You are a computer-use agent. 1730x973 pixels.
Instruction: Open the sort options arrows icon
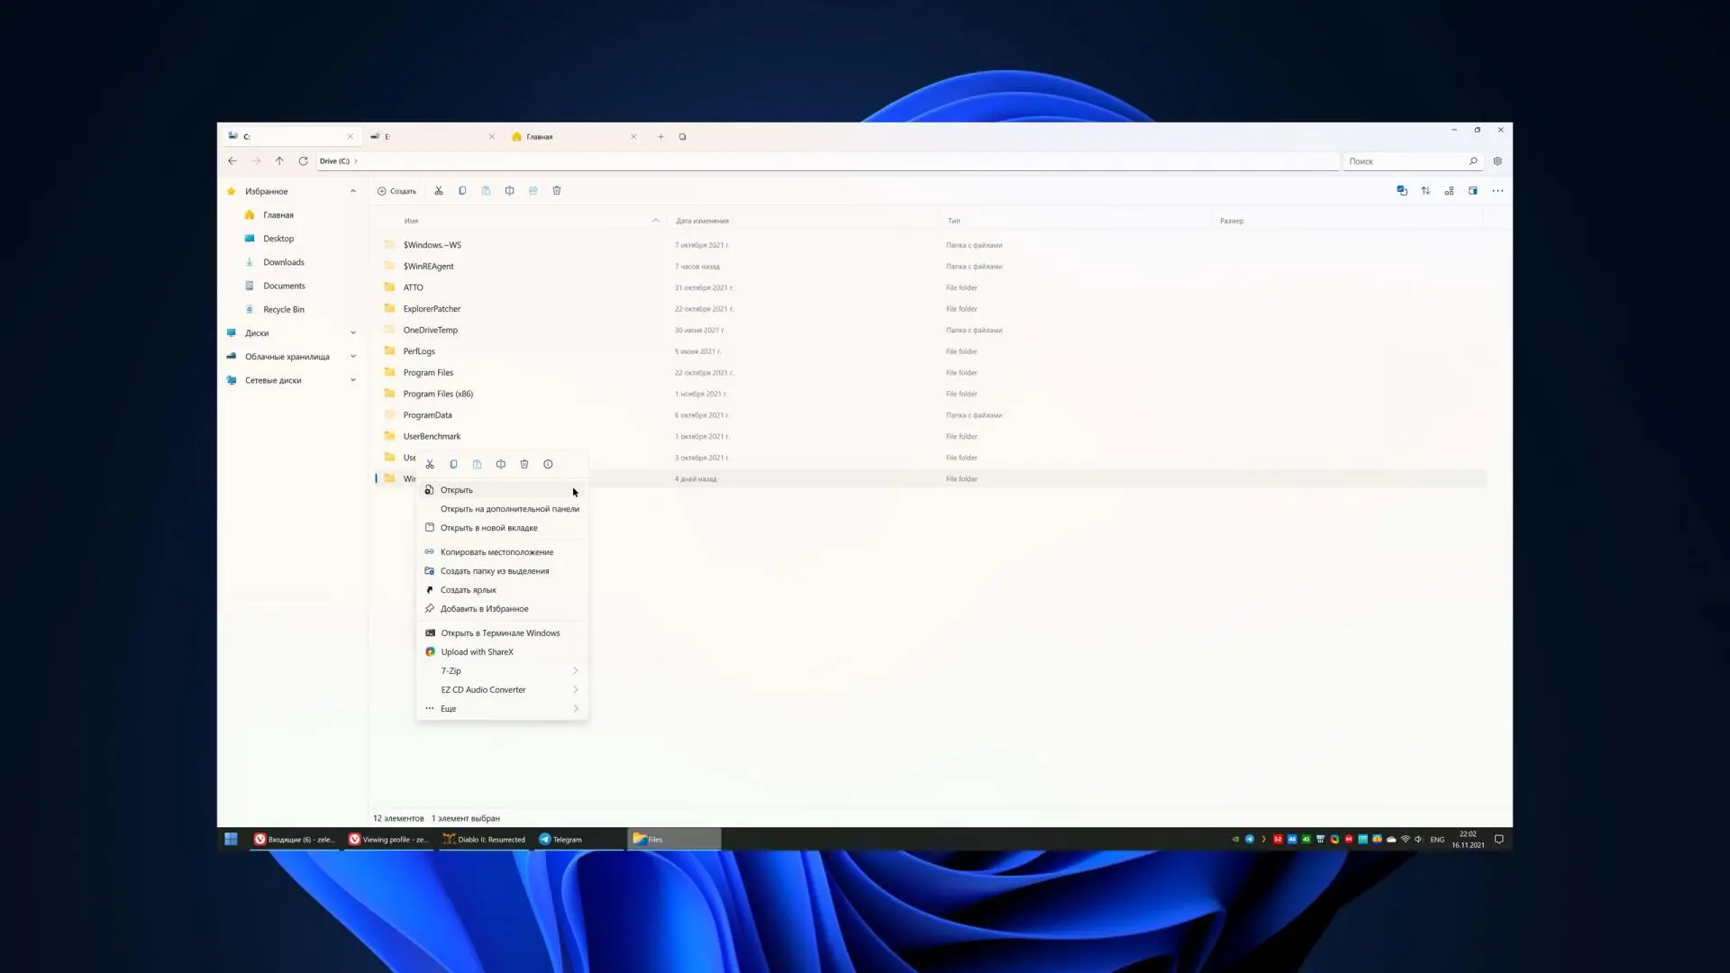[1425, 191]
